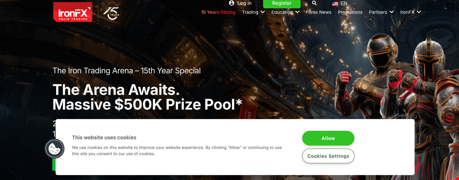Open the cookie preferences round badge icon

click(x=55, y=149)
